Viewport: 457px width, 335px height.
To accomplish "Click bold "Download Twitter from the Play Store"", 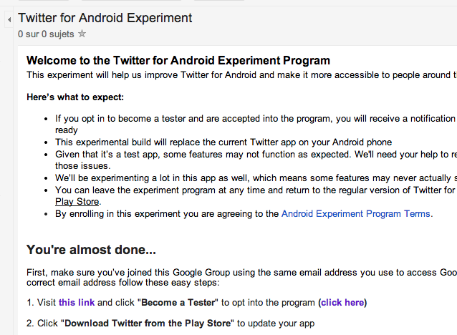I will [149, 324].
